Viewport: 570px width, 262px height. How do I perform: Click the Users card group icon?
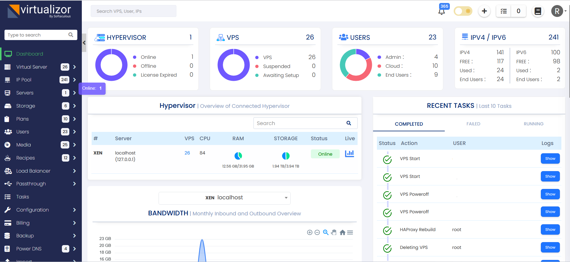pyautogui.click(x=344, y=37)
